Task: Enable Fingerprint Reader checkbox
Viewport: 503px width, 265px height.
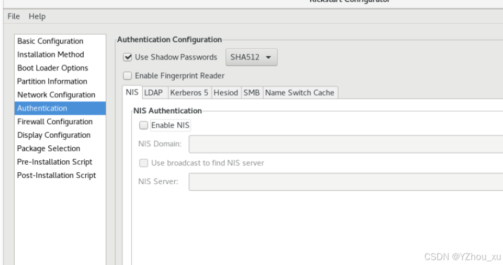Action: (128, 76)
